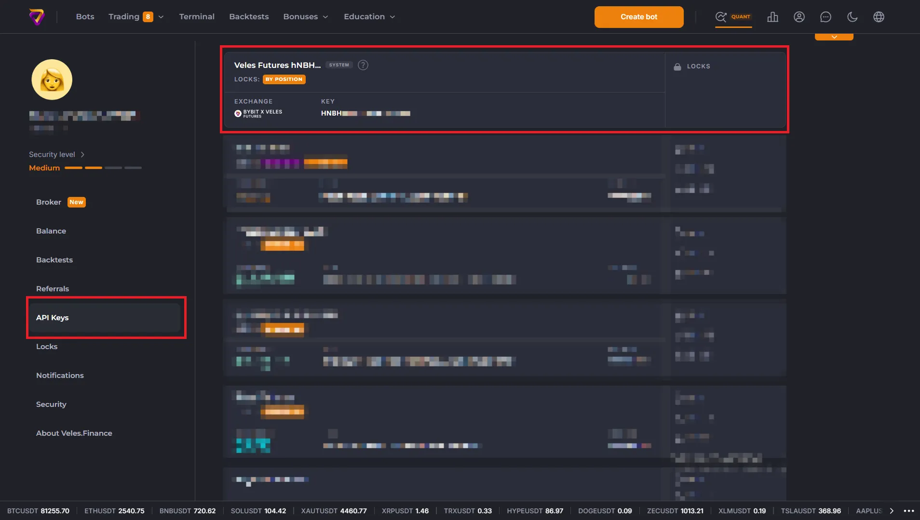This screenshot has width=920, height=520.
Task: Open the language globe icon
Action: point(879,17)
